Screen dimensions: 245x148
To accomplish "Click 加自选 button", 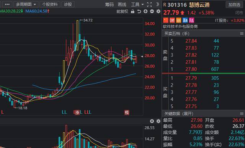I will point(234,5).
